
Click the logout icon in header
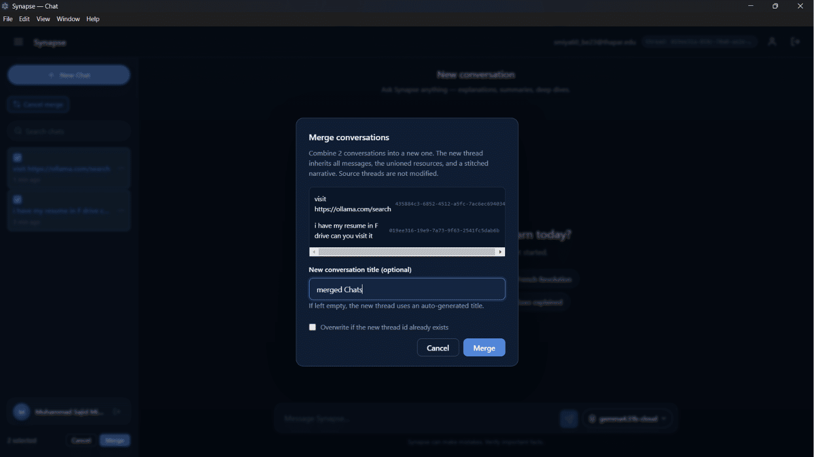[x=795, y=42]
